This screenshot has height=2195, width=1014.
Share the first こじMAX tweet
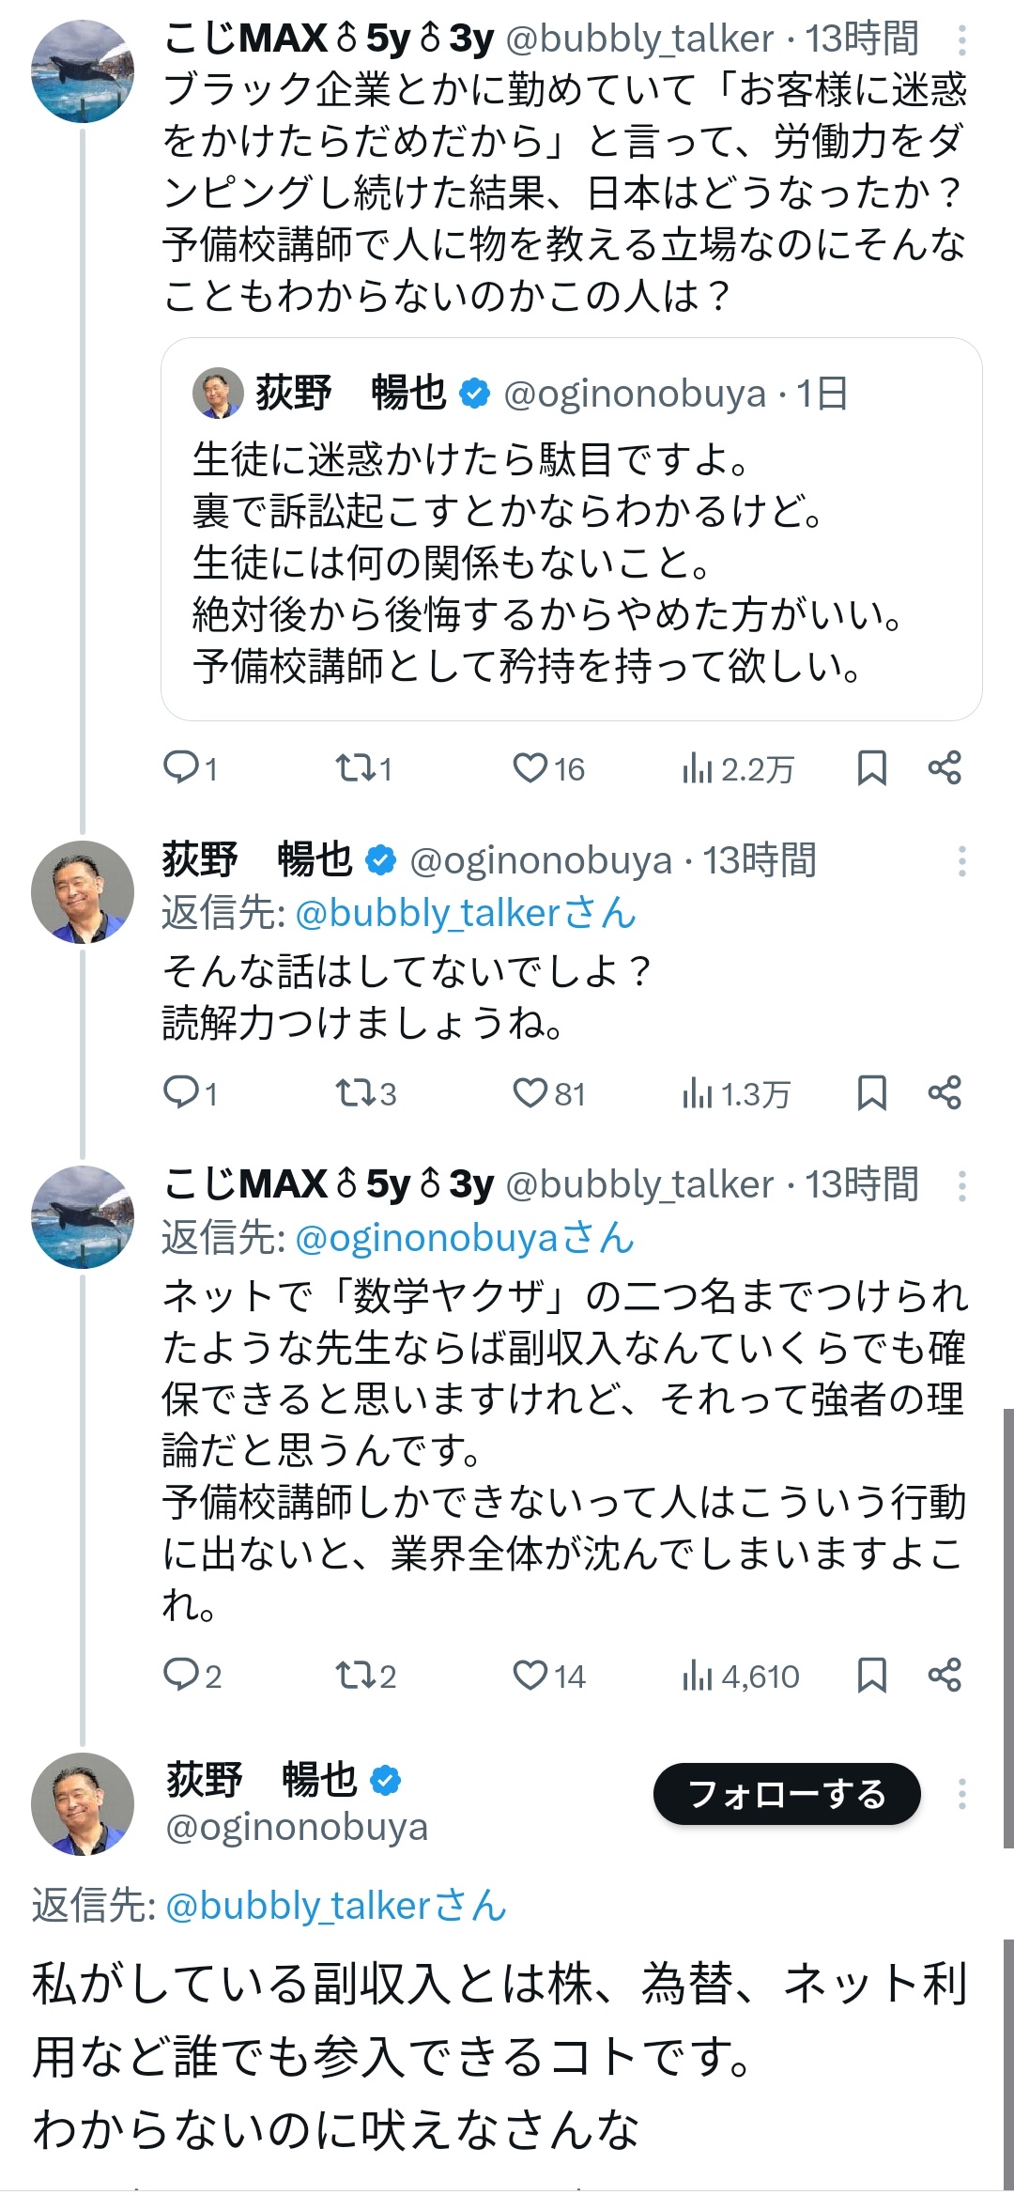click(x=945, y=768)
